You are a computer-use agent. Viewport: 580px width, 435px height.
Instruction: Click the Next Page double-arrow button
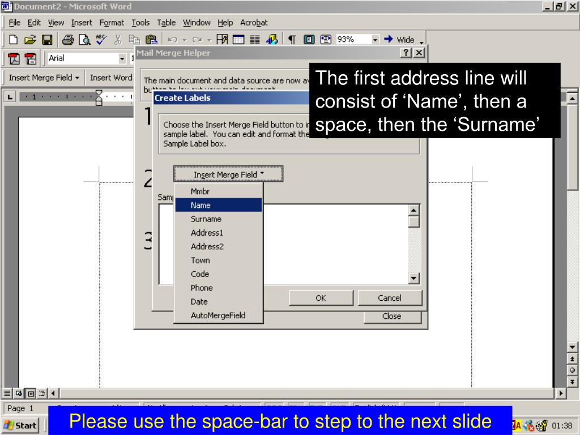572,382
